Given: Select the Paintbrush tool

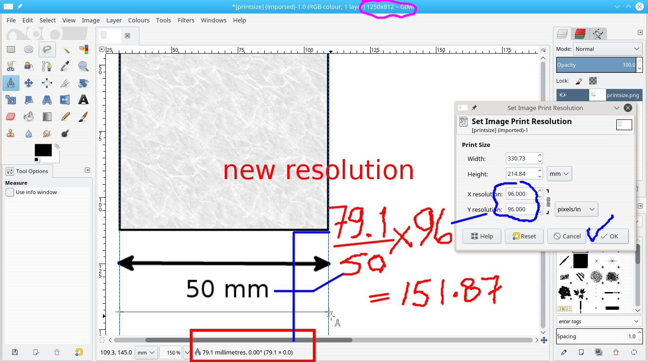Looking at the screenshot, I should [x=83, y=117].
